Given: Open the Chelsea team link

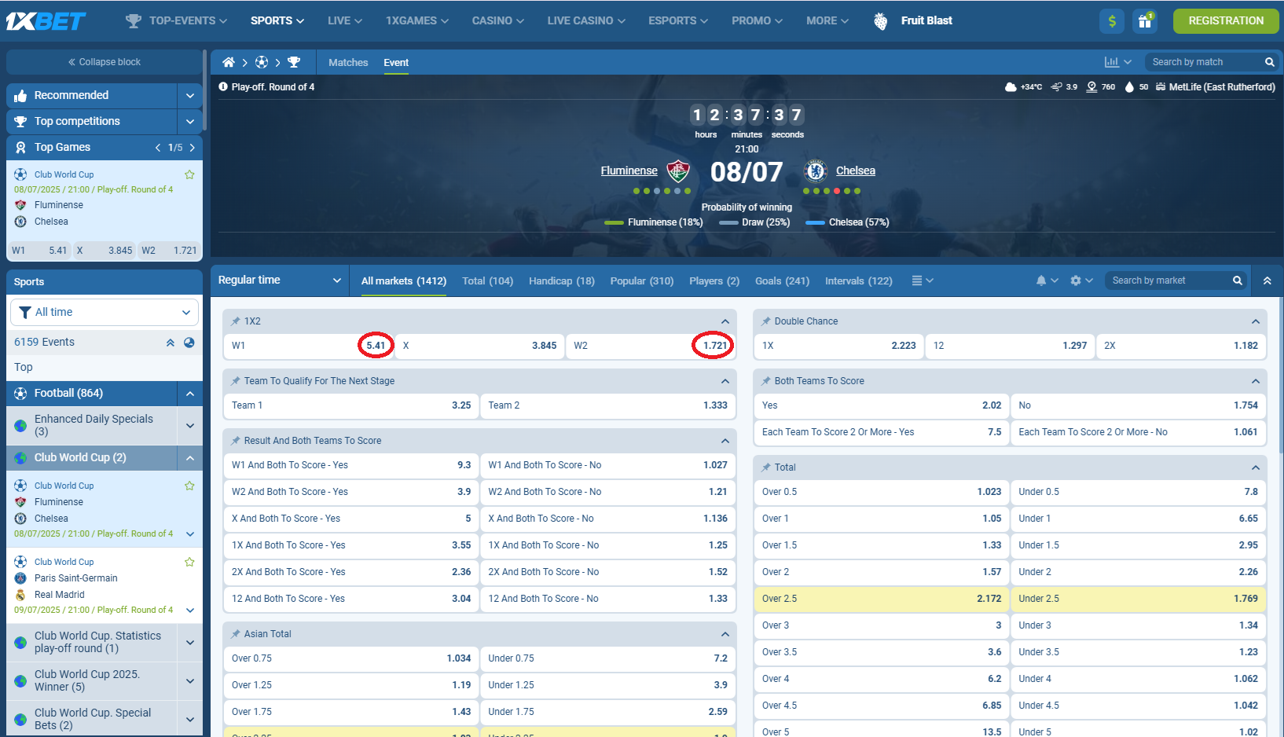Looking at the screenshot, I should pos(856,170).
